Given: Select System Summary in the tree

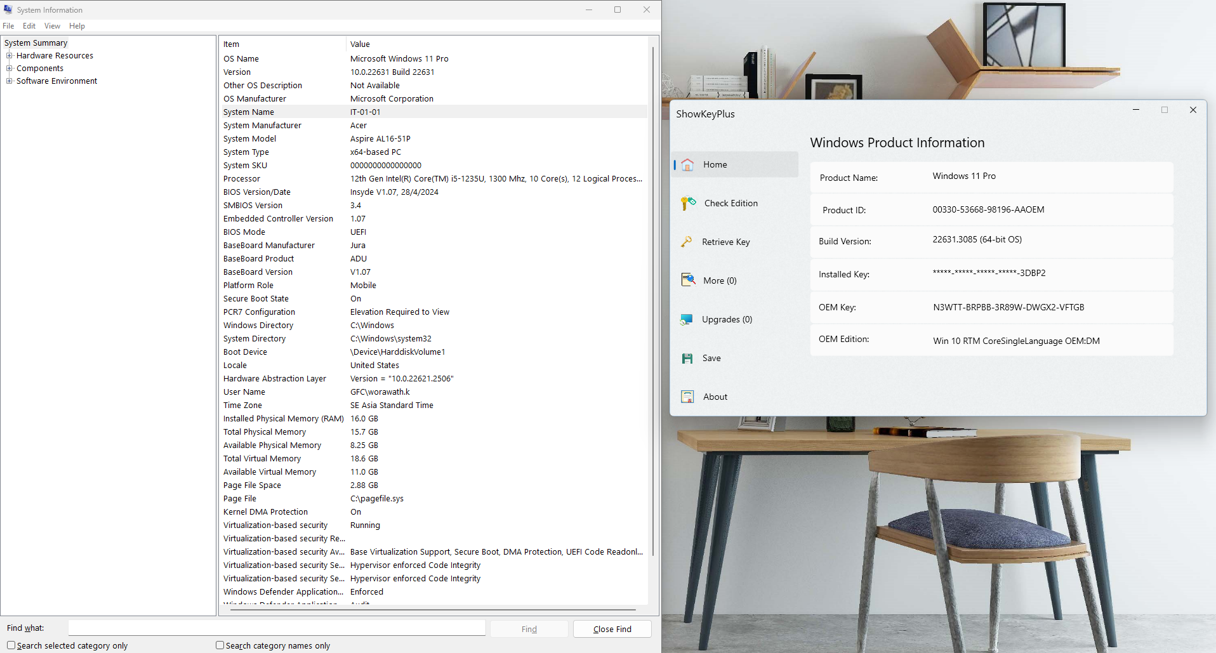Looking at the screenshot, I should click(36, 43).
